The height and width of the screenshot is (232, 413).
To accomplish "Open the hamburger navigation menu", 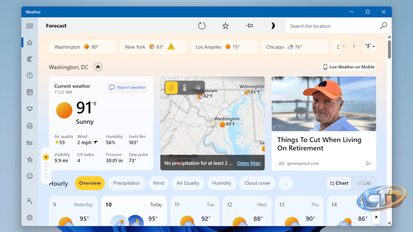I will click(30, 26).
